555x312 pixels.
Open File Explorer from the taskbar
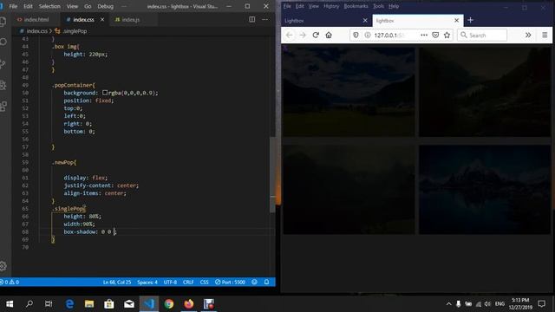[x=89, y=303]
